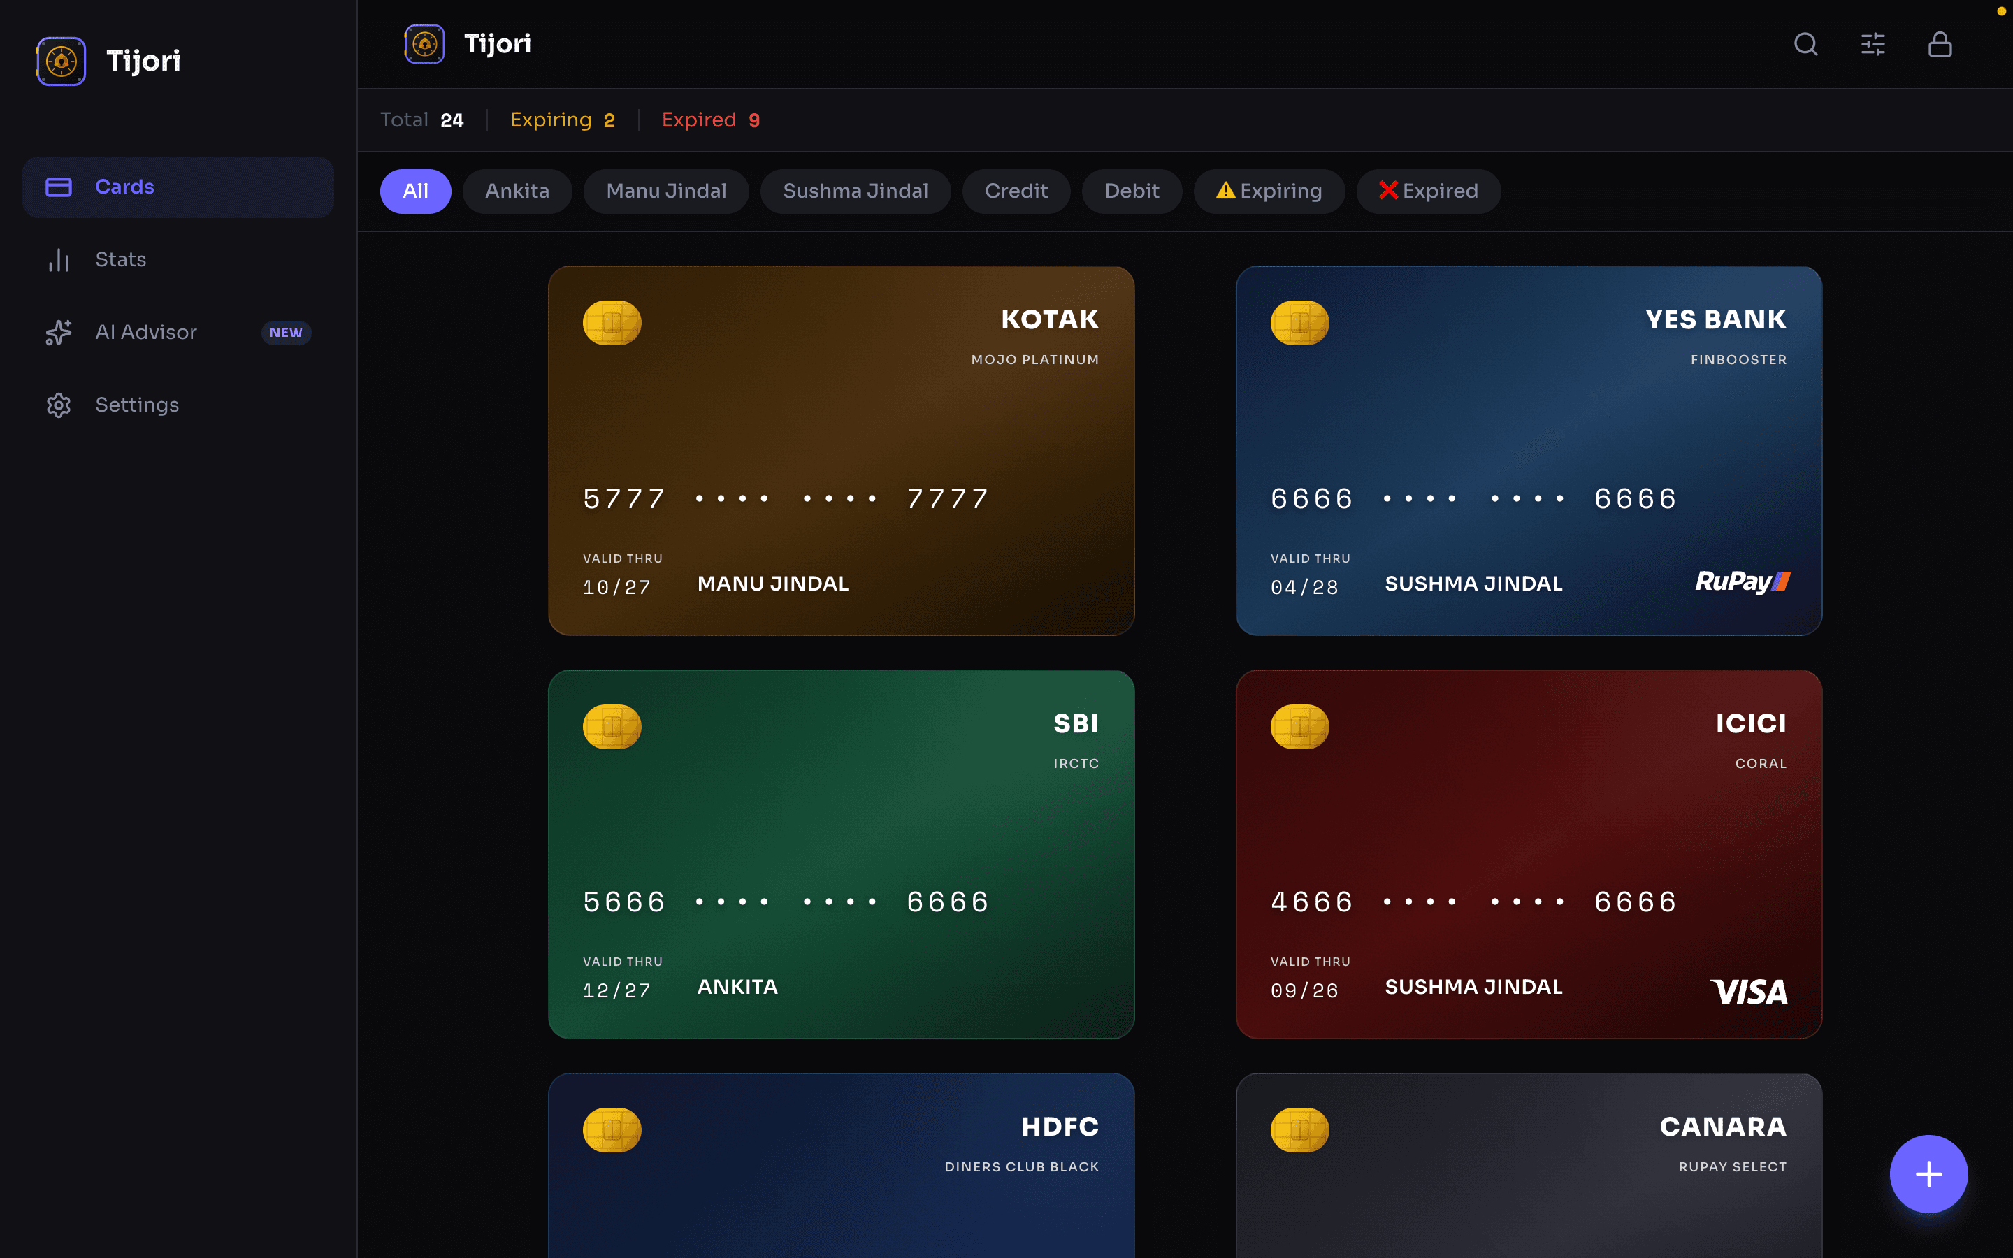The image size is (2013, 1258).
Task: Click the Kotak card number 5777 7777
Action: tap(786, 499)
